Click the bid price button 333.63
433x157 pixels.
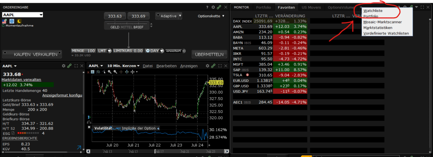point(115,16)
